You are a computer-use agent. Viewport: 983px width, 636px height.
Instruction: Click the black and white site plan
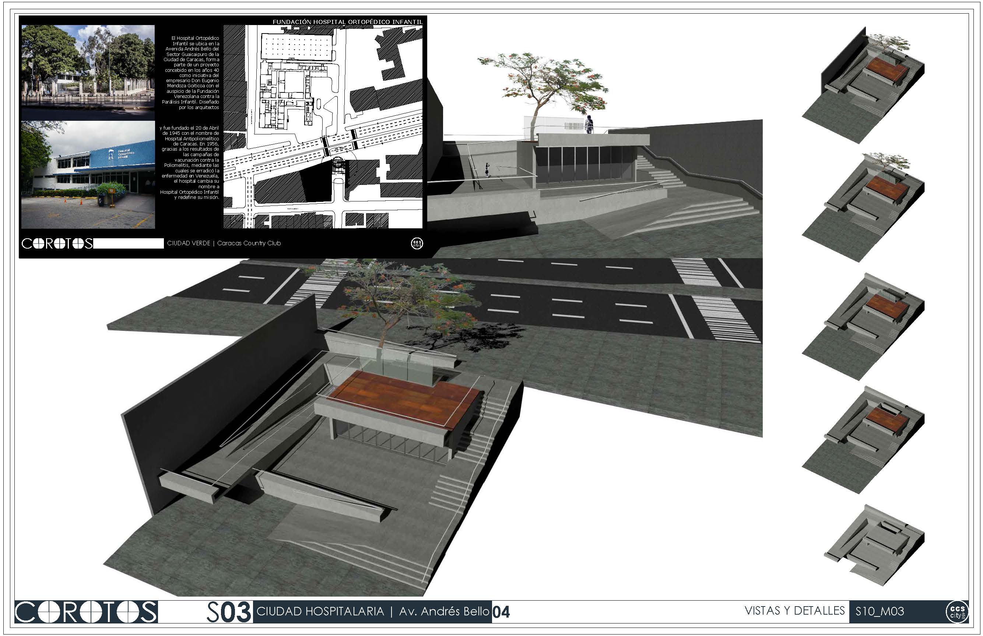coord(323,127)
